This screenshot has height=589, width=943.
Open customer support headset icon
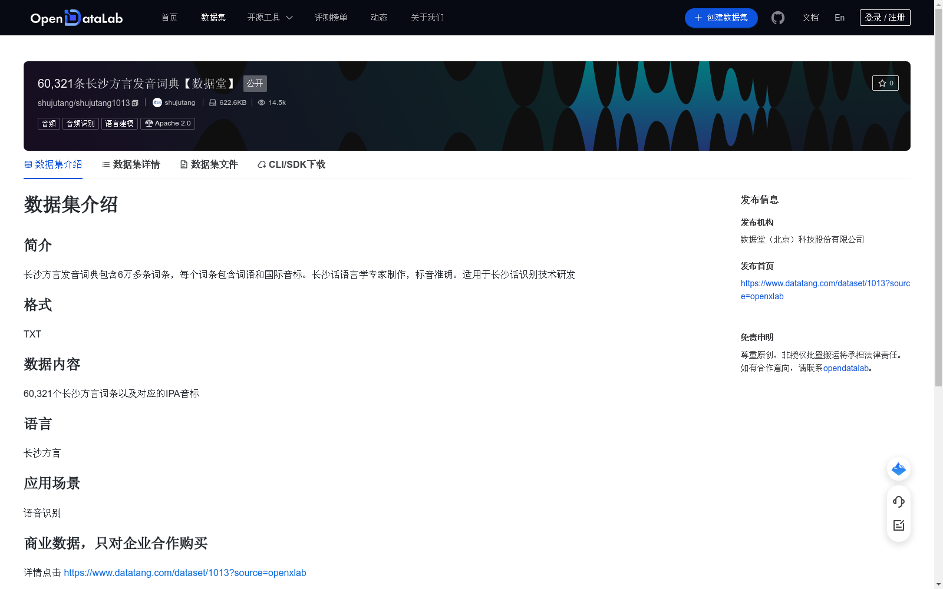pos(899,502)
